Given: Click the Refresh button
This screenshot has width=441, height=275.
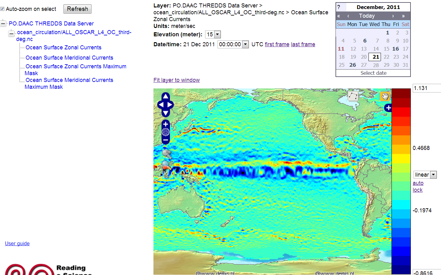Looking at the screenshot, I should pos(77,9).
